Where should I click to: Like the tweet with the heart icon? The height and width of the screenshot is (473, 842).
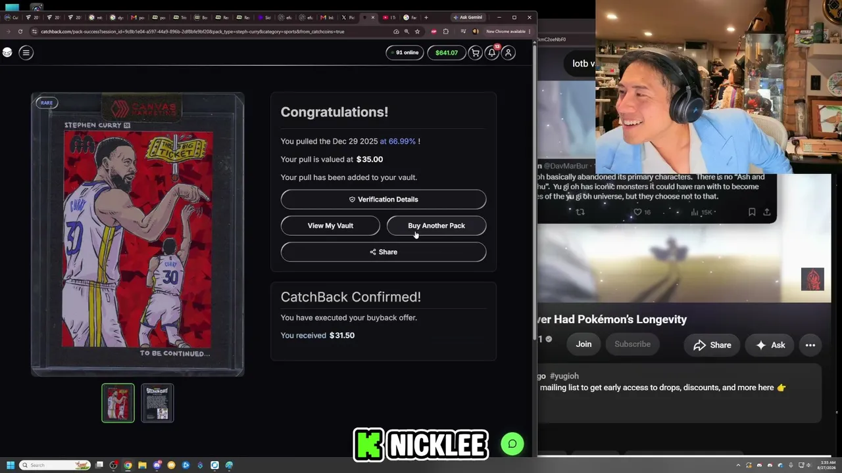tap(637, 212)
